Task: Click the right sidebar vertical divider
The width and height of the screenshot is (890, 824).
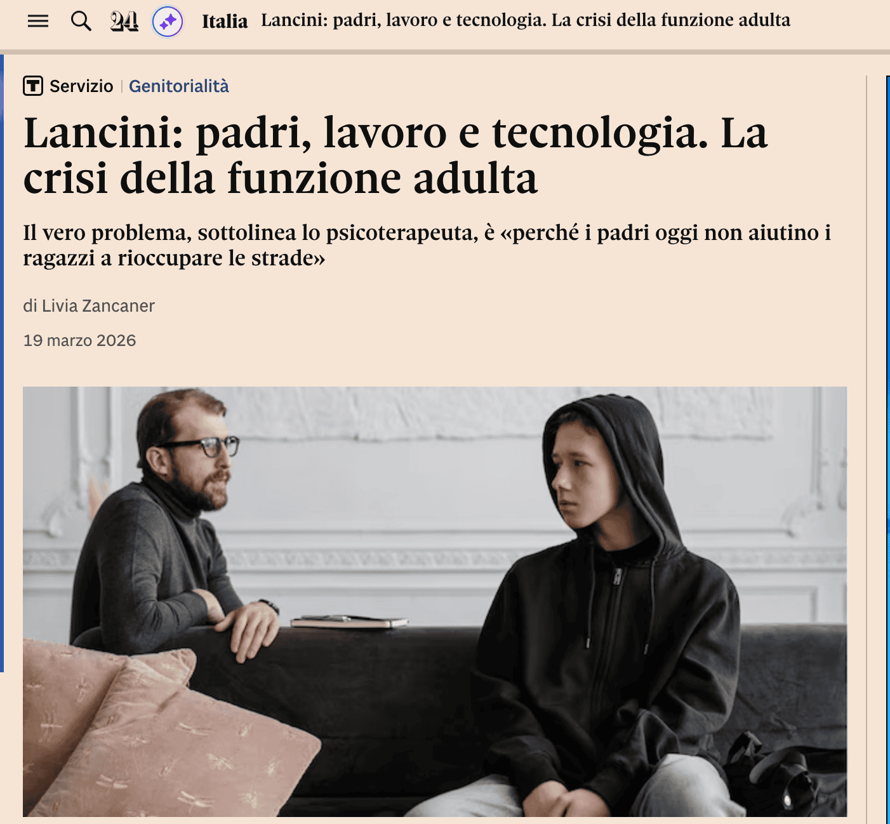Action: pos(867,444)
